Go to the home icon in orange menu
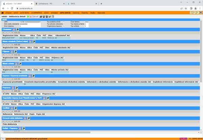This screenshot has height=140, width=203. [2, 13]
